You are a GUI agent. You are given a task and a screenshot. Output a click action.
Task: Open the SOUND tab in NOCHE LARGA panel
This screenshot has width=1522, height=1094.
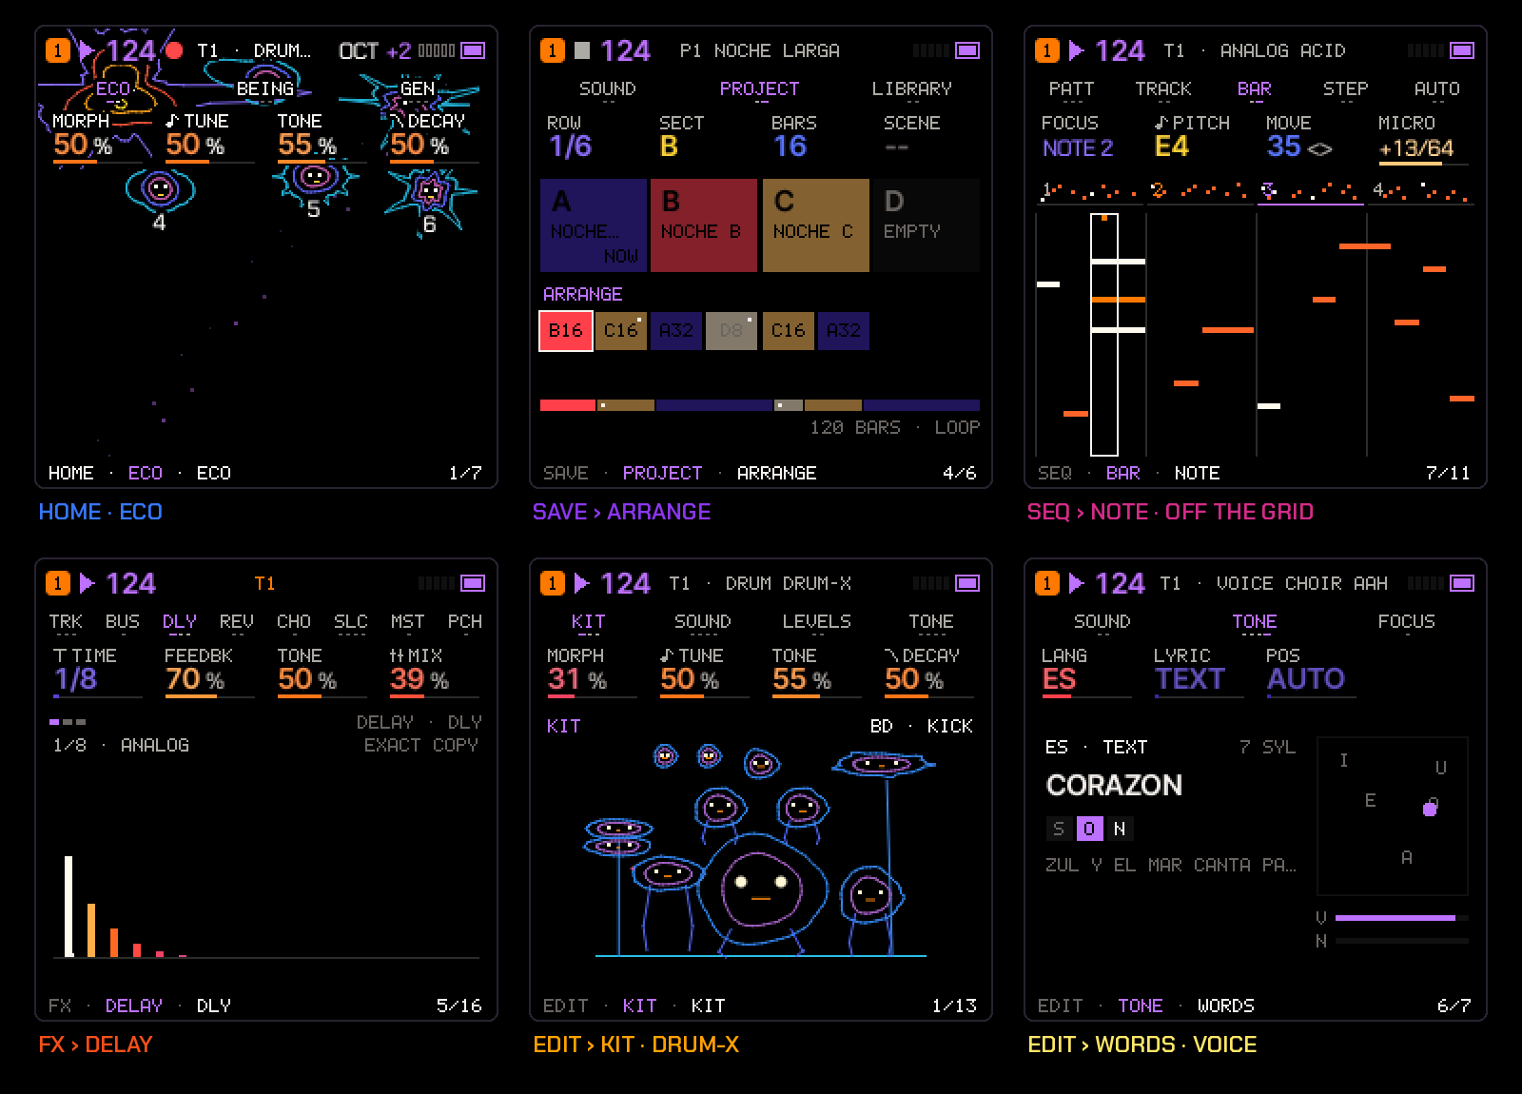(608, 88)
